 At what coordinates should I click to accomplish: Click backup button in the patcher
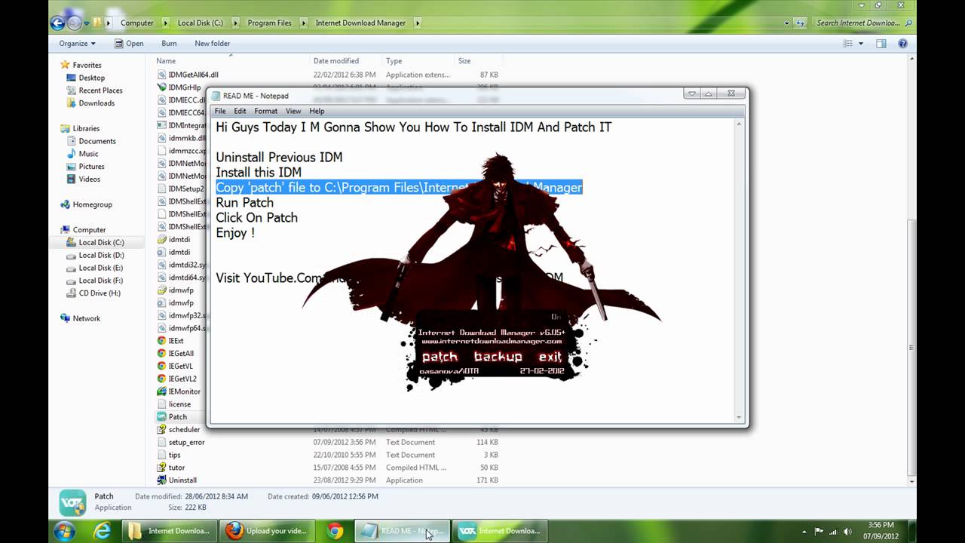(498, 357)
